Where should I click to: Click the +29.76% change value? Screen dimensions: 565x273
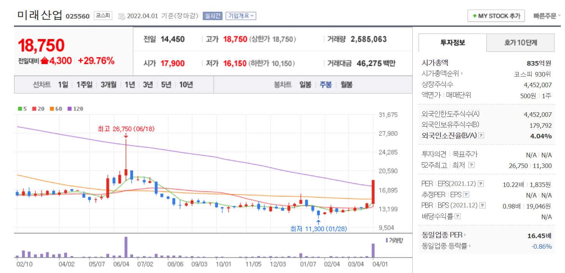pos(96,61)
